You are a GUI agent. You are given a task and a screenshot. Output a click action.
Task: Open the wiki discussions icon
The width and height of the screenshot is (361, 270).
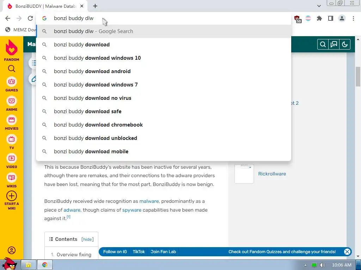(x=334, y=44)
